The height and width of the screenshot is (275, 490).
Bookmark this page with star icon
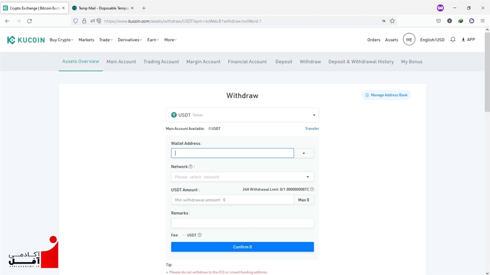coord(392,21)
